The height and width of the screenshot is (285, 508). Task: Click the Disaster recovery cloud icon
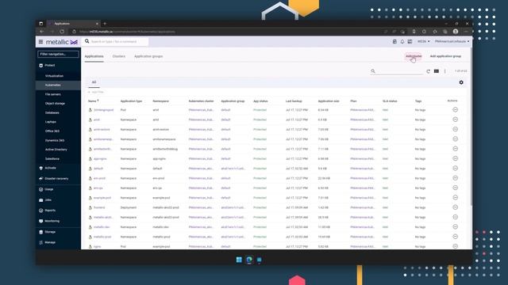tap(40, 178)
